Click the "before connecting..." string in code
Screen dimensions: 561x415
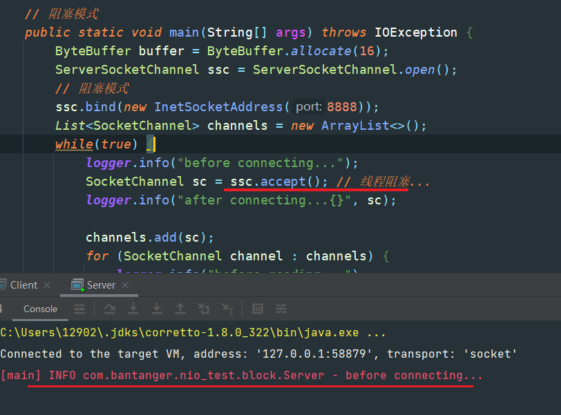260,163
